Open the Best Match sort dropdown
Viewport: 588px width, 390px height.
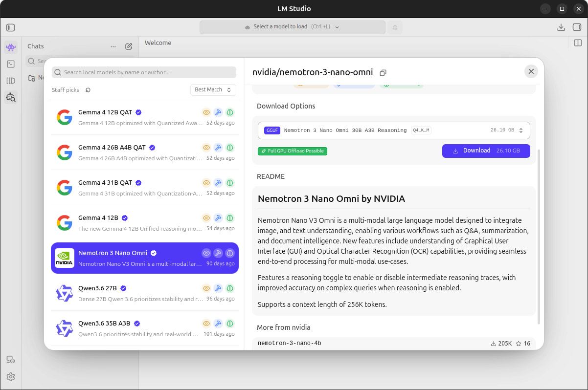(x=213, y=90)
